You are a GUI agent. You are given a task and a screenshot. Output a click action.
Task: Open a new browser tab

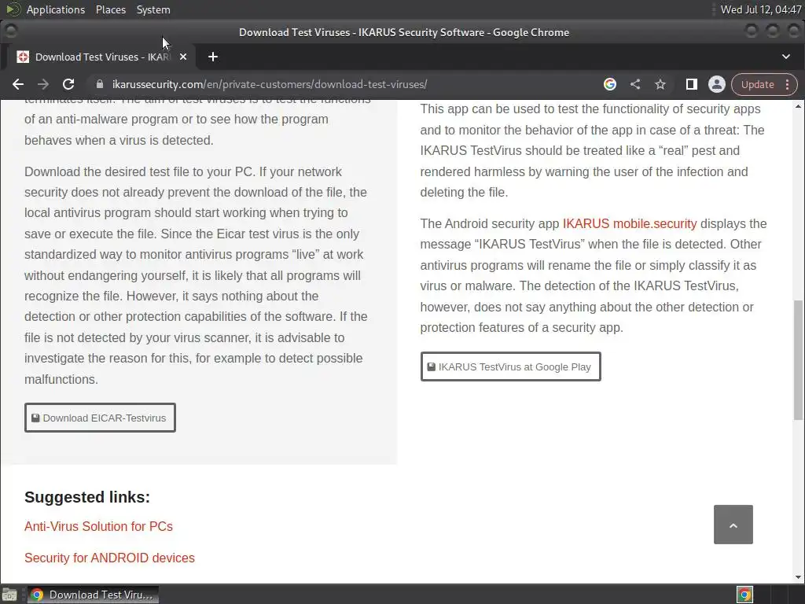pyautogui.click(x=213, y=57)
